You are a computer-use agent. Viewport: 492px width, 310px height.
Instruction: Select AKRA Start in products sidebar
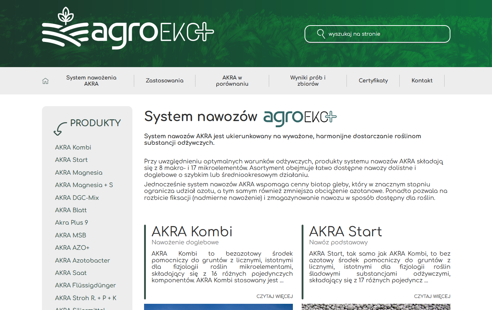(71, 160)
